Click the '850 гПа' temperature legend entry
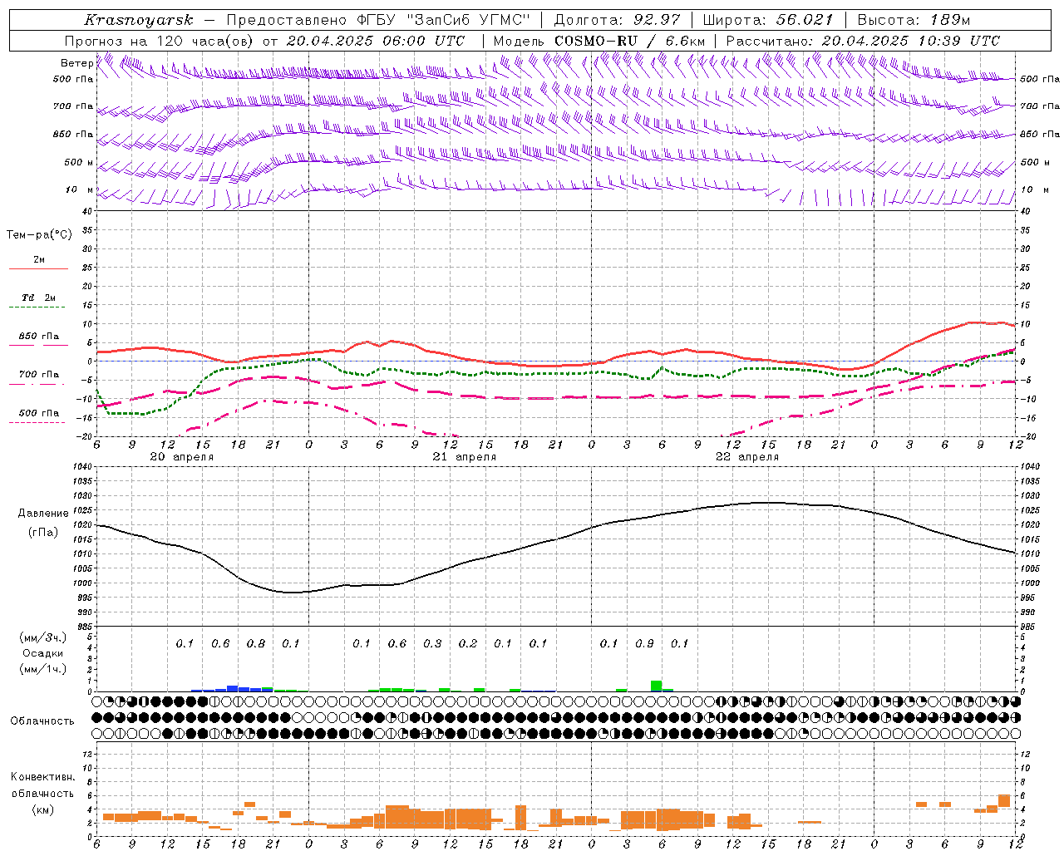The image size is (1064, 851). 39,337
